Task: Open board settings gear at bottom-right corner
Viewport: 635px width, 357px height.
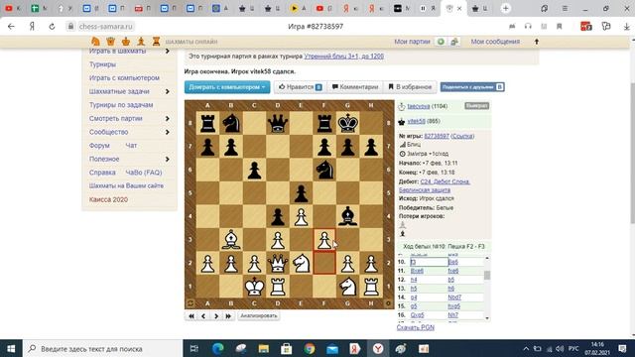Action: (x=388, y=302)
